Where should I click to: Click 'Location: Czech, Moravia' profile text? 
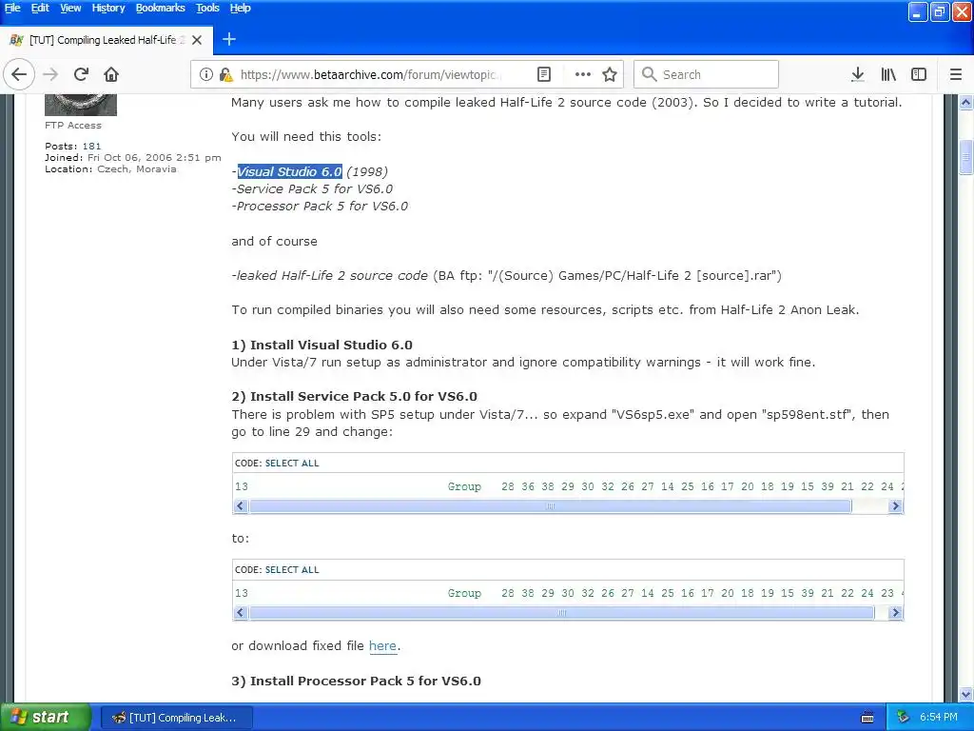click(x=110, y=169)
